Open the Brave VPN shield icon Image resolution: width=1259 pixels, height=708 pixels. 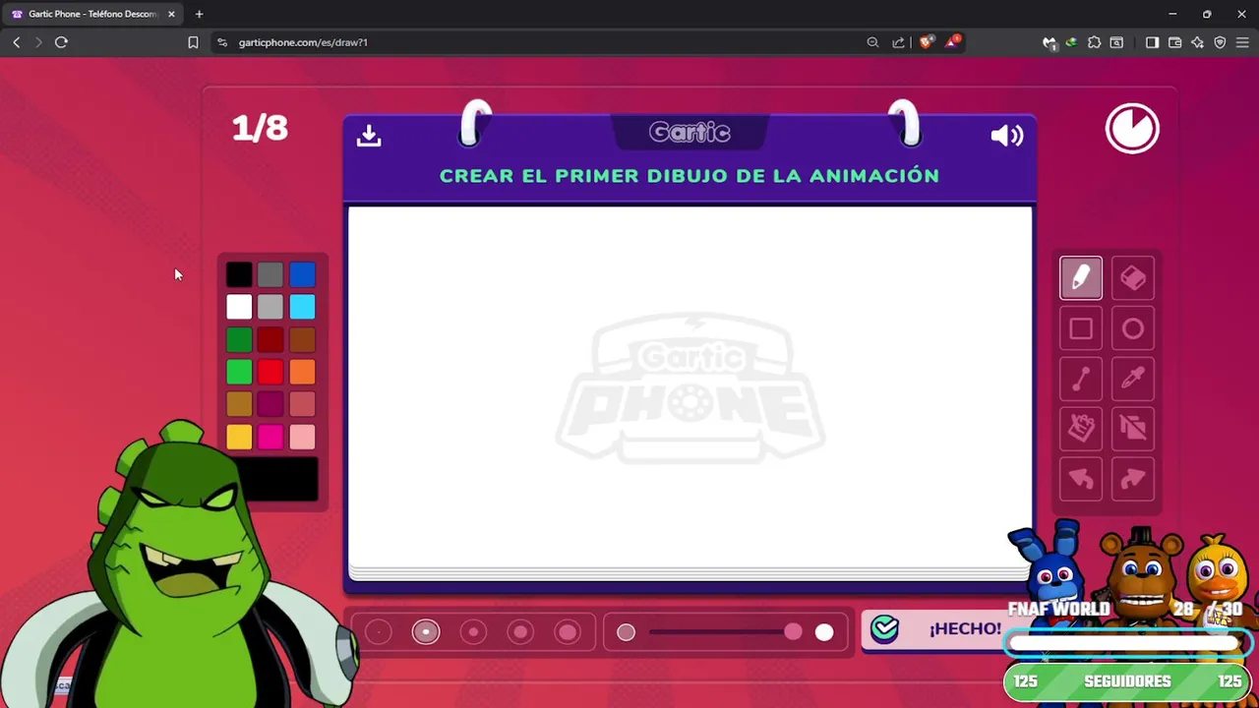pyautogui.click(x=1220, y=42)
